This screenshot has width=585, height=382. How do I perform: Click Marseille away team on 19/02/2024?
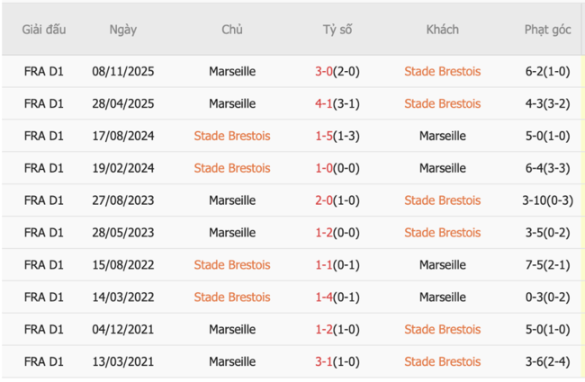[x=442, y=168]
